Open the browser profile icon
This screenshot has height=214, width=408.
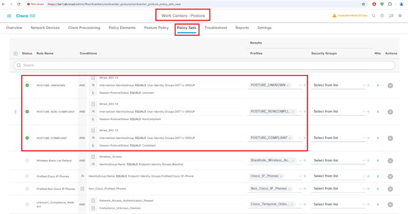(401, 4)
